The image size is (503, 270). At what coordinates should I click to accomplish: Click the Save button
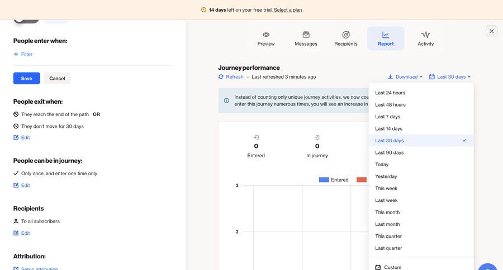[x=27, y=78]
